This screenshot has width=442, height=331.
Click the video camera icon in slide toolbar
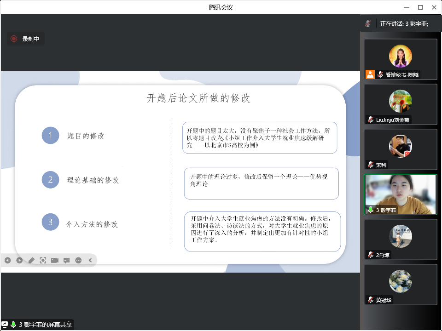[55, 260]
